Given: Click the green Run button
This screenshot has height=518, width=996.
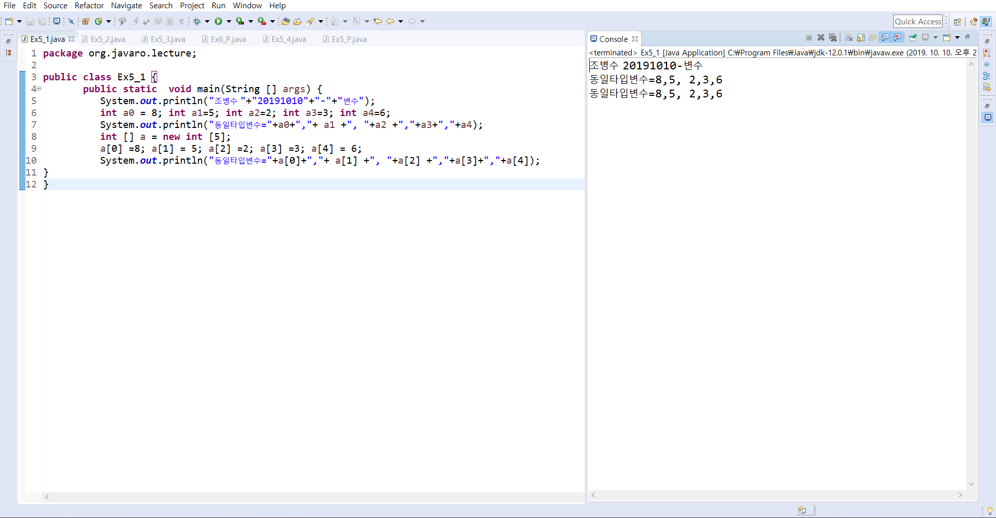Looking at the screenshot, I should (218, 21).
